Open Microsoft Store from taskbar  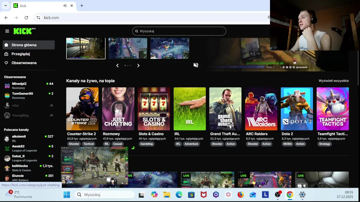(191, 195)
